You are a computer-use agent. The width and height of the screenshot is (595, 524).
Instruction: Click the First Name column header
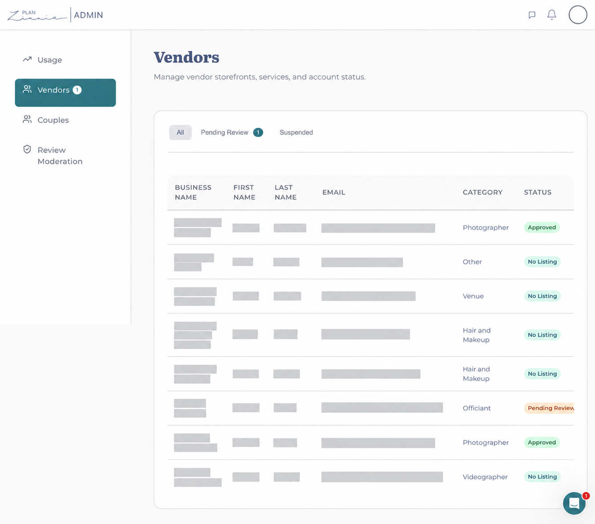tap(244, 192)
